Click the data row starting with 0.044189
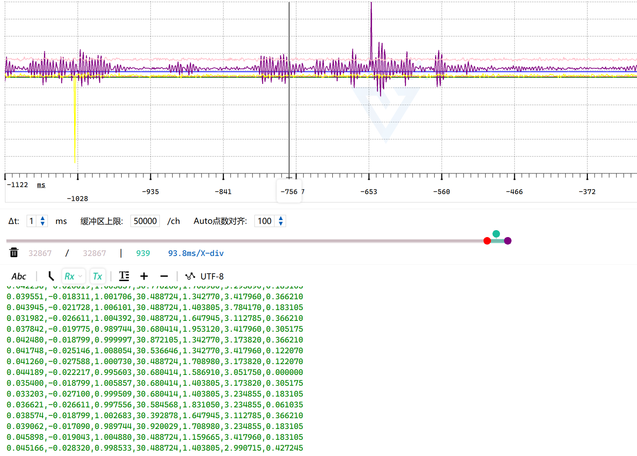Screen dimensions: 637x456 point(155,372)
